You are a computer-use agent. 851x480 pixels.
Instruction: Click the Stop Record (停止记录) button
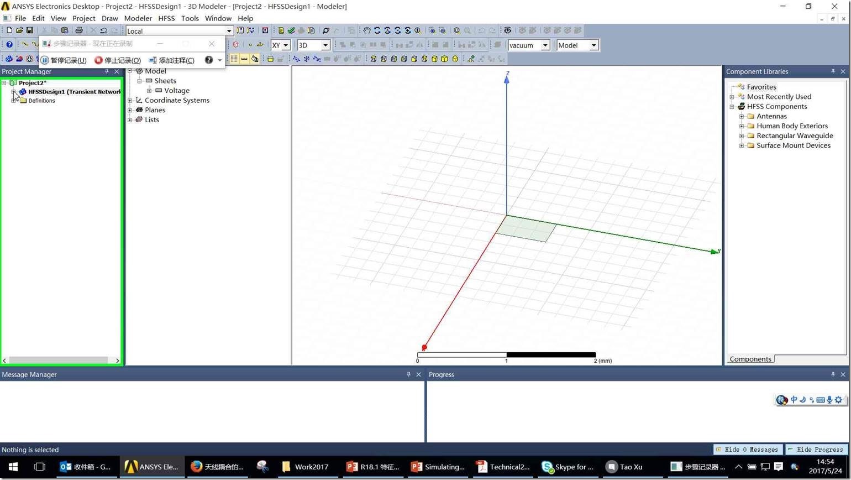click(118, 60)
